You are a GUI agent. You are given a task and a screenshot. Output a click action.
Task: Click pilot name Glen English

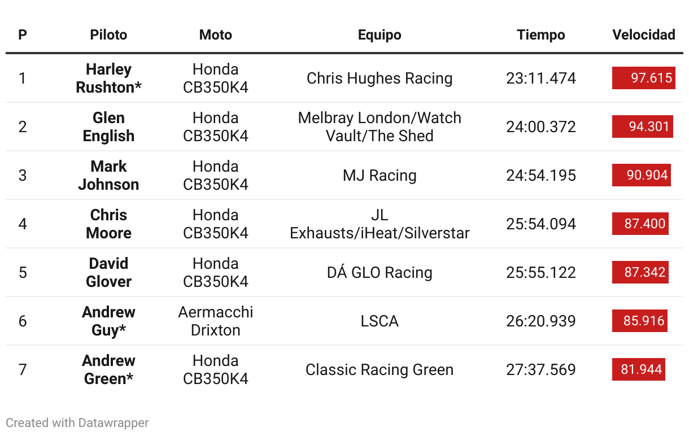click(108, 127)
